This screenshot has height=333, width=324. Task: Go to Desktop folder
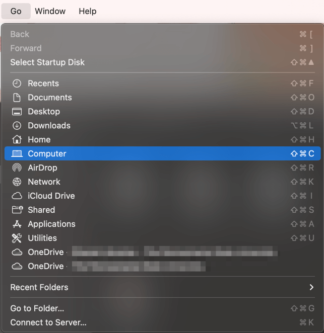point(163,112)
